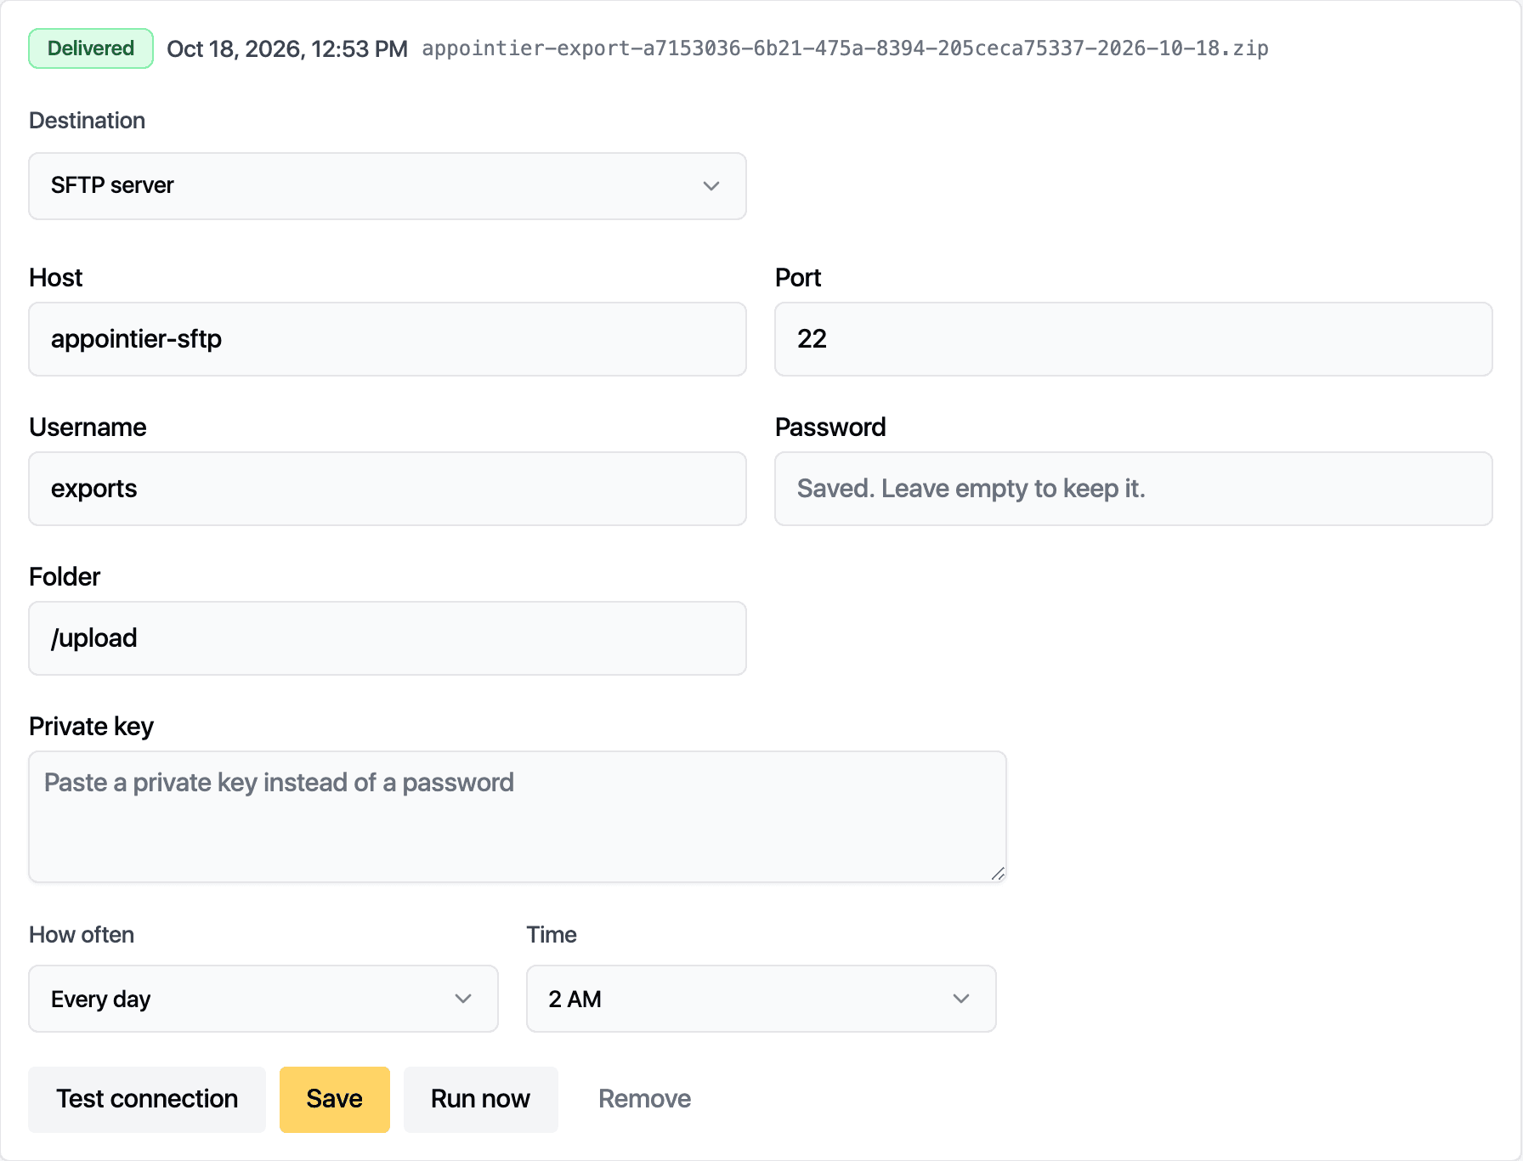The height and width of the screenshot is (1161, 1523).
Task: Click the yellow Save button
Action: (x=335, y=1099)
